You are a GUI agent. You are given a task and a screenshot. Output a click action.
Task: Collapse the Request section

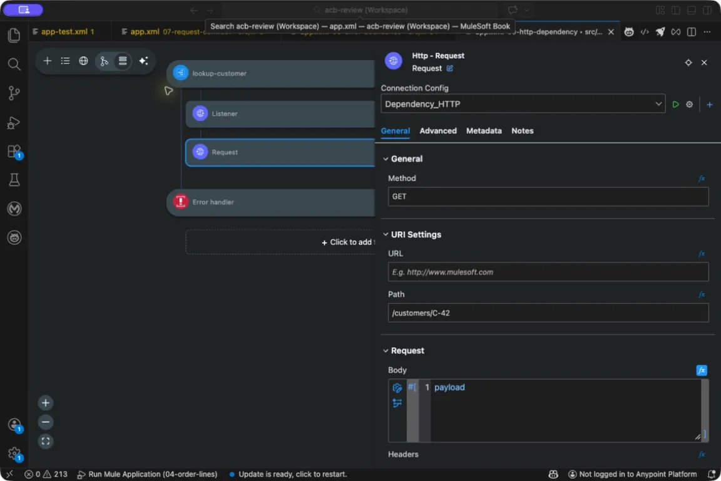click(386, 351)
